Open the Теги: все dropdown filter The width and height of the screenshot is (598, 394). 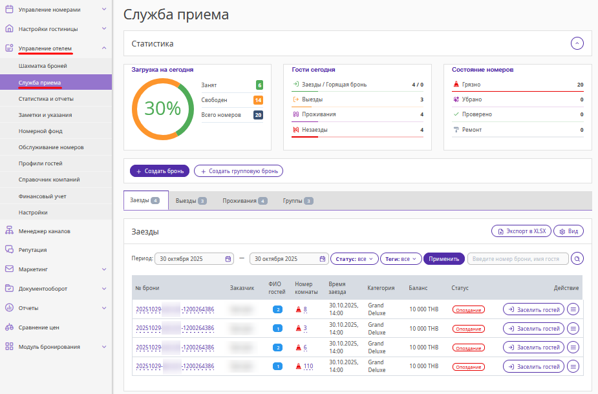pyautogui.click(x=401, y=259)
